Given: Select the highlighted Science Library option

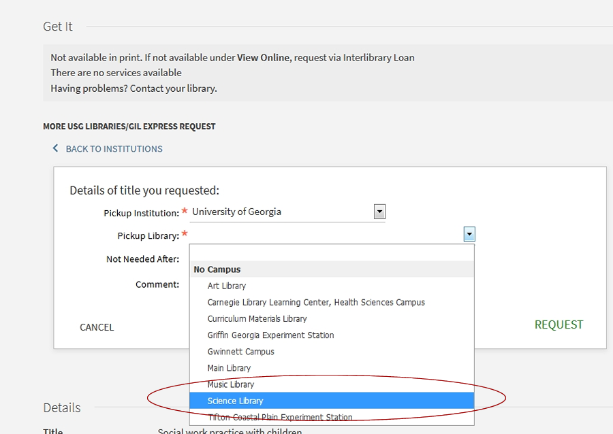Looking at the screenshot, I should point(235,401).
